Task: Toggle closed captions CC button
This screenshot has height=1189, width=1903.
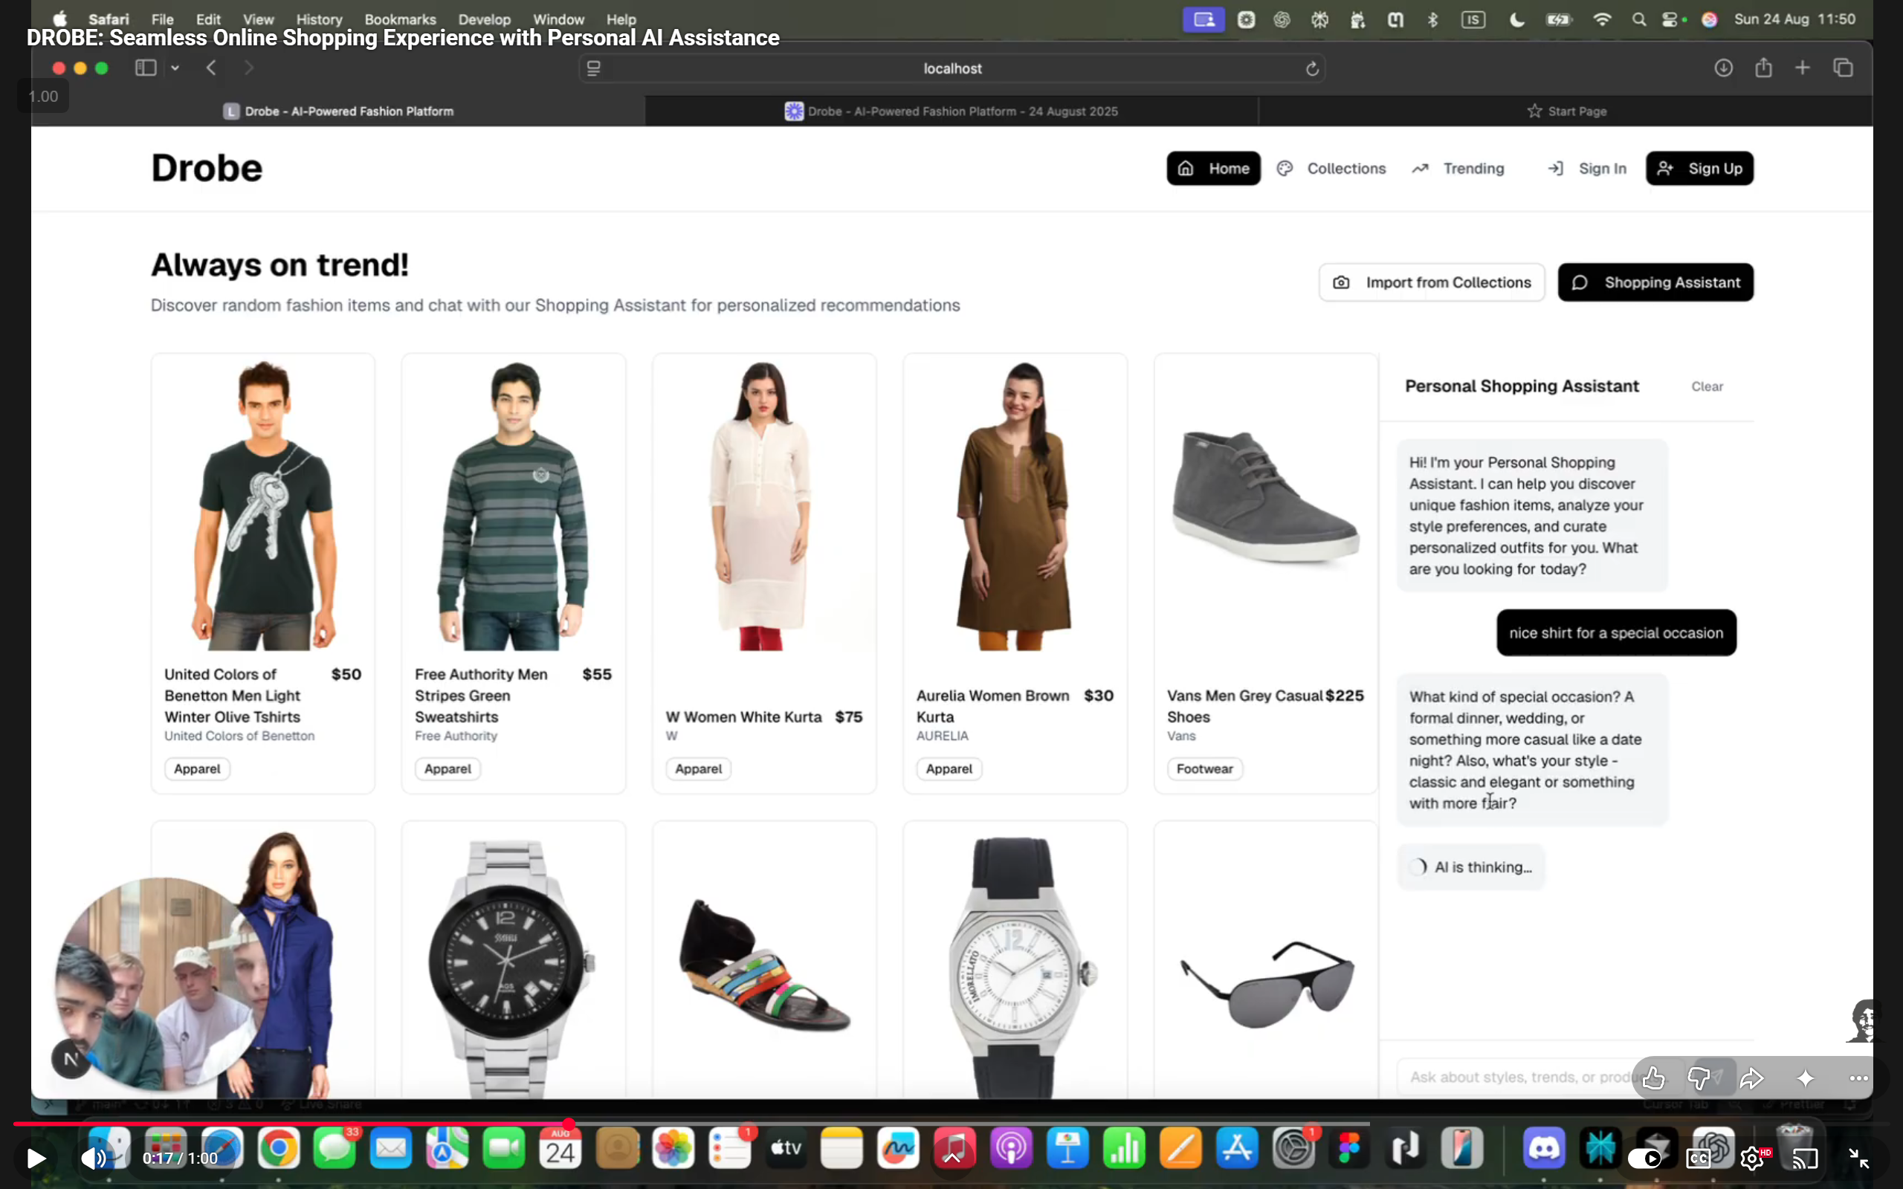Action: pyautogui.click(x=1698, y=1159)
